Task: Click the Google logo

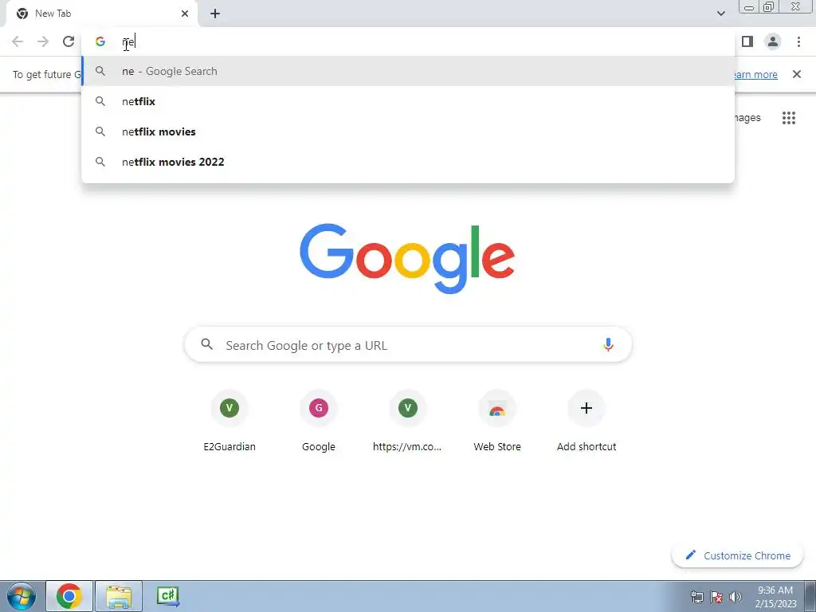Action: point(407,259)
